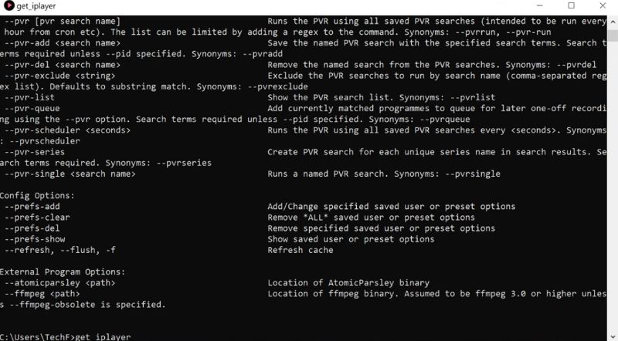Maximize the get_iplayer console window
Viewport: 618px width, 341px height.
point(572,6)
